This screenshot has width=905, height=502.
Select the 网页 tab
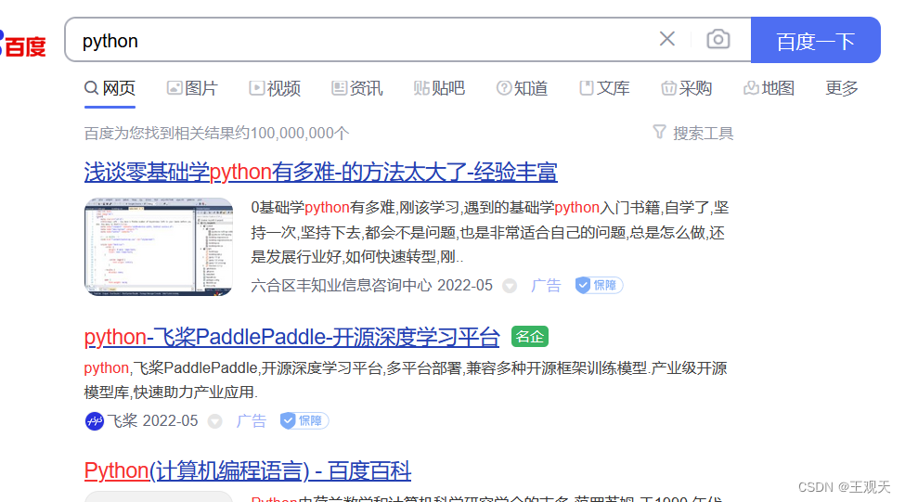[110, 88]
